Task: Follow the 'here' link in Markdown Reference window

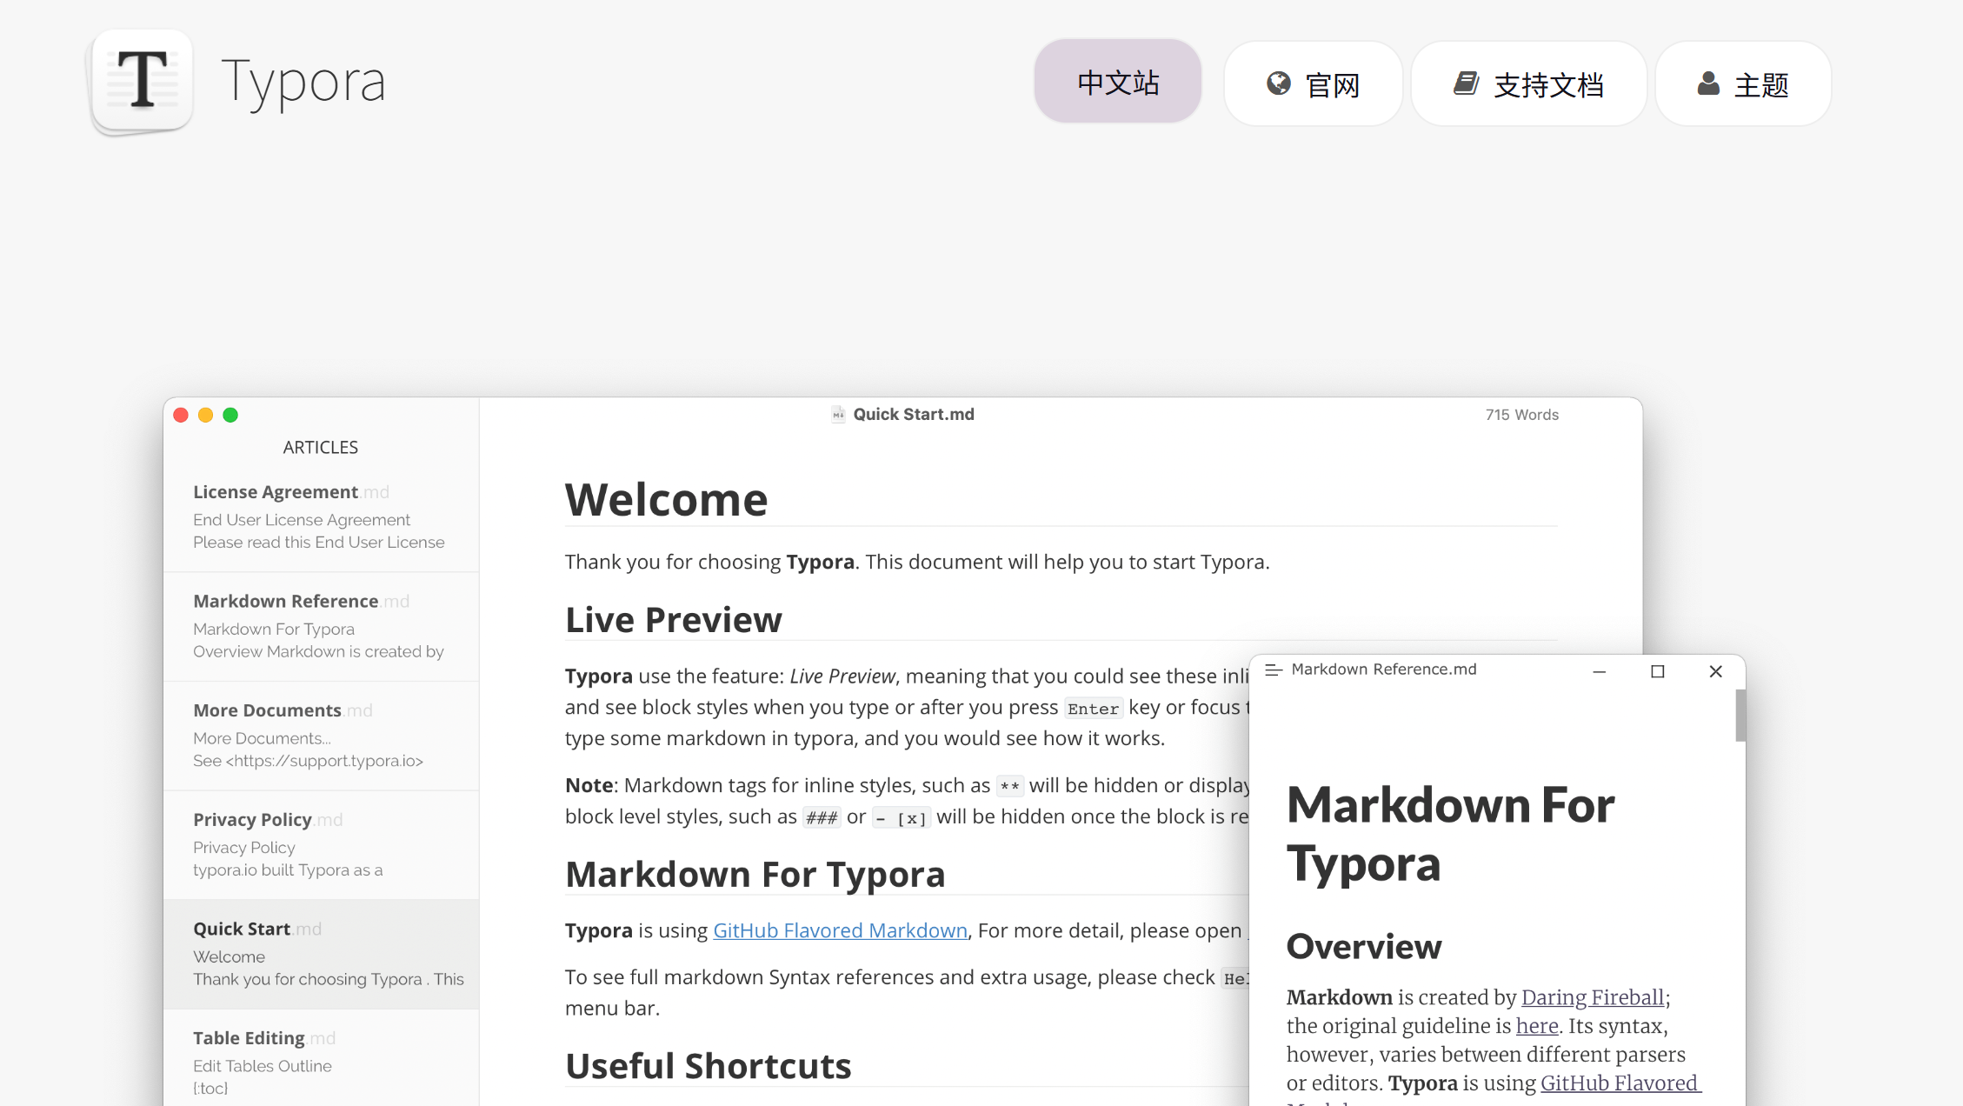Action: 1537,1026
